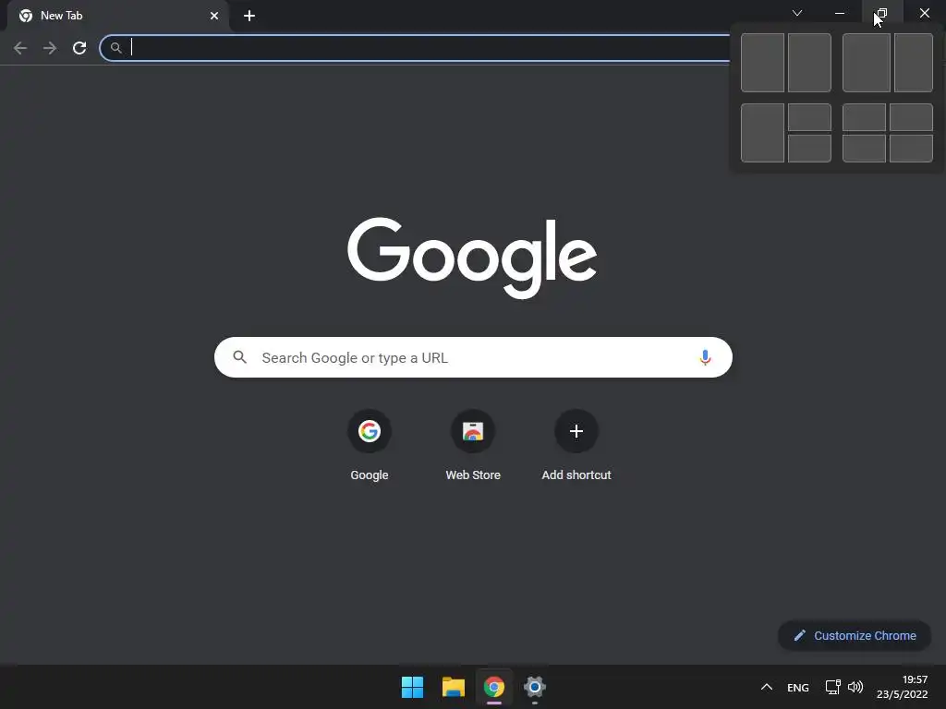Click the Search Google or type a URL box
Viewport: 946px width, 709px height.
pos(473,357)
